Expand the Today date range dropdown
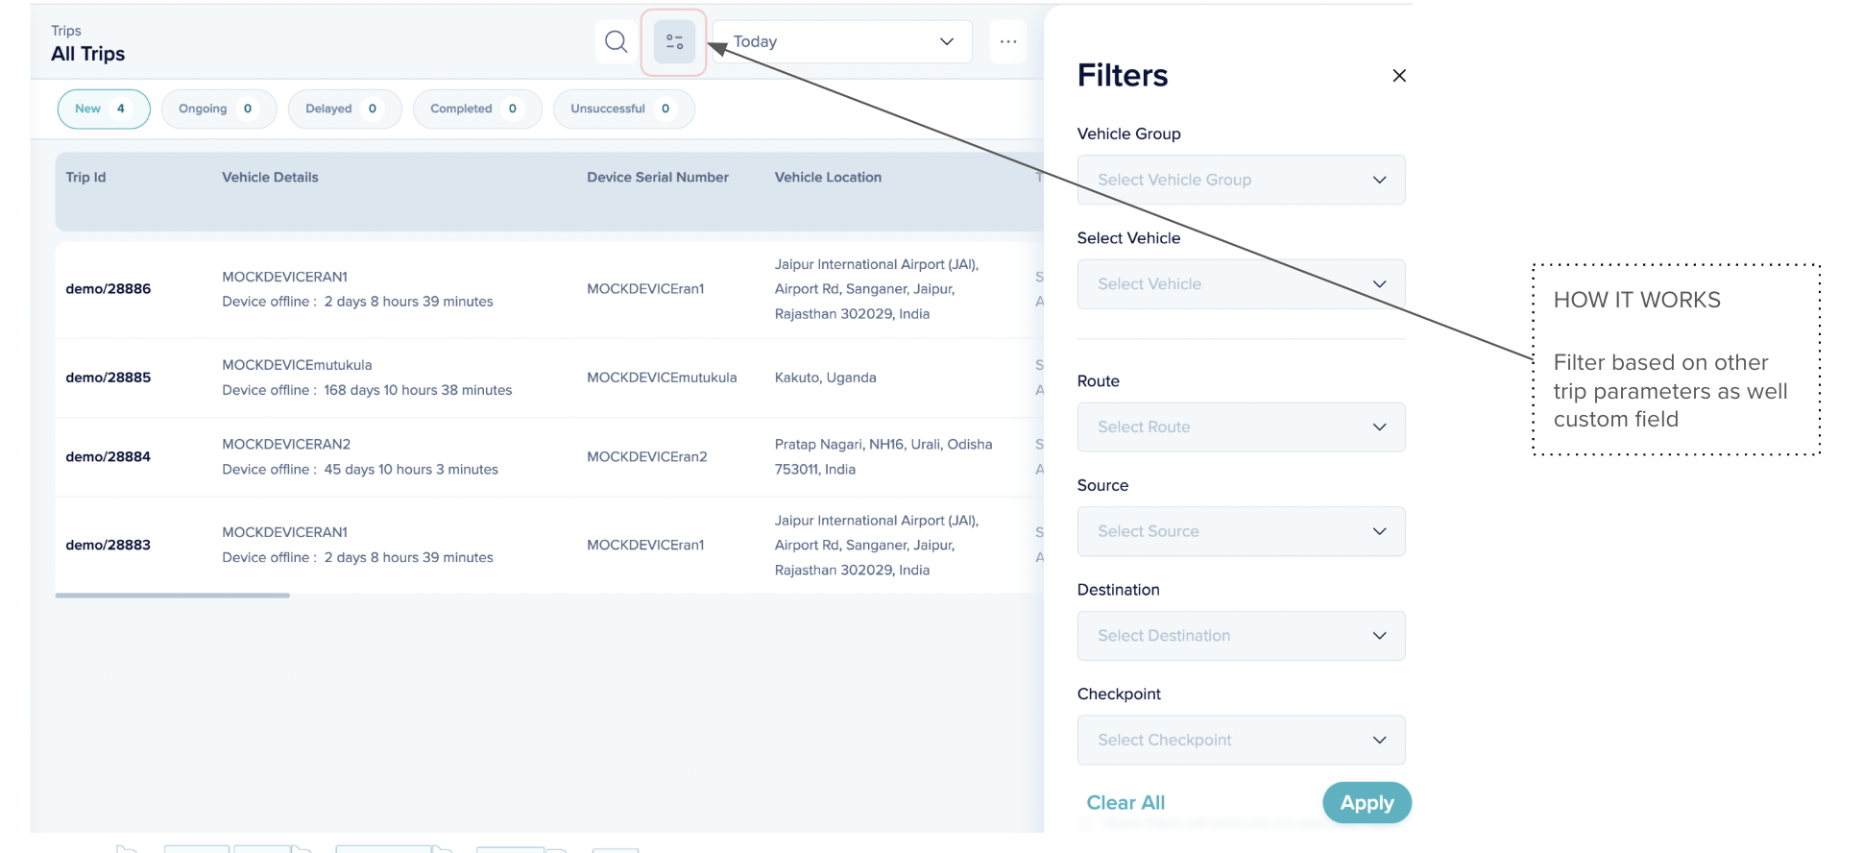The height and width of the screenshot is (853, 1863). click(842, 42)
